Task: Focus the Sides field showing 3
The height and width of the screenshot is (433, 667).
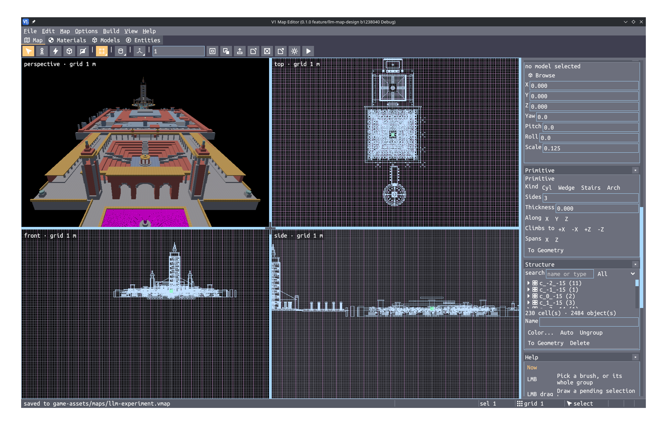Action: 591,198
